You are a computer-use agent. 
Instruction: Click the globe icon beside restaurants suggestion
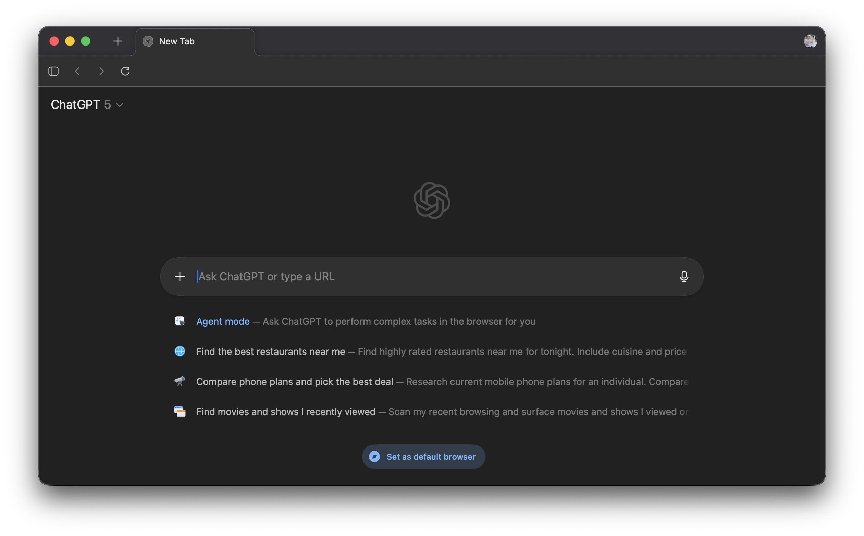180,351
